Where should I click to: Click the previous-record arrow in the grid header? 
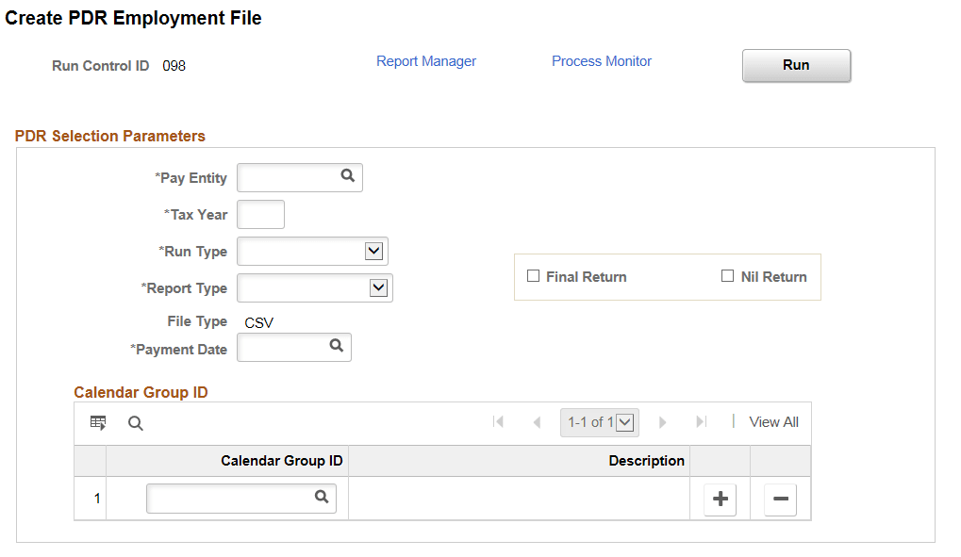[x=537, y=421]
